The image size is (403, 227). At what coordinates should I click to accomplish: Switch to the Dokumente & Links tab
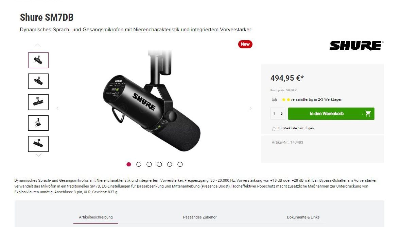(x=303, y=217)
